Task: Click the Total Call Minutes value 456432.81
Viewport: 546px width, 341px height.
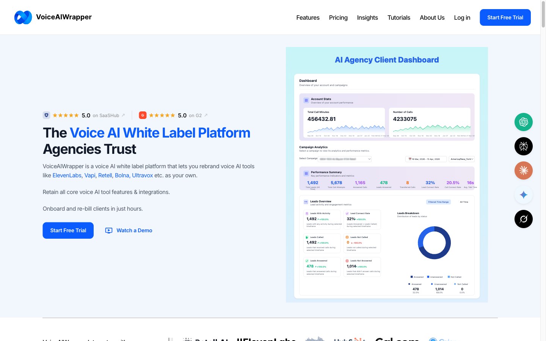Action: point(322,119)
